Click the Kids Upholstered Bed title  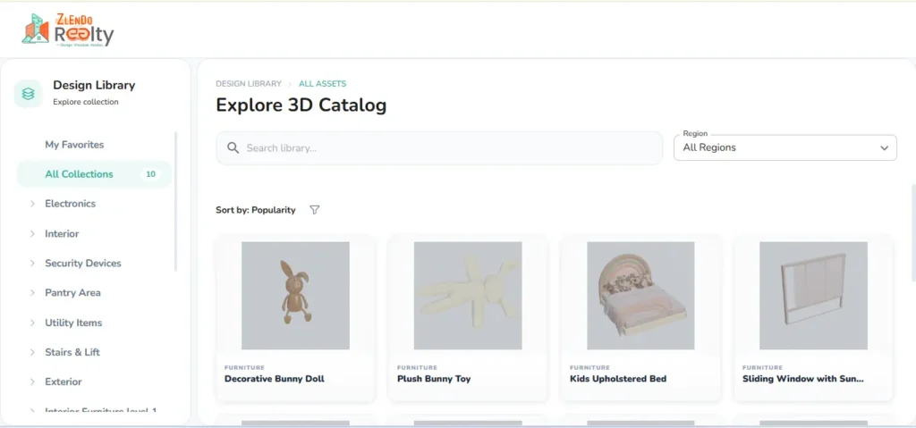(618, 379)
